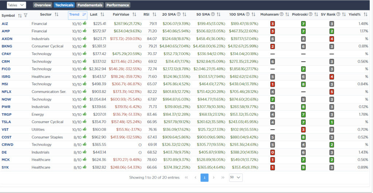This screenshot has height=193, width=373.
Task: Sort by 20 SMA arrows
Action: click(184, 15)
